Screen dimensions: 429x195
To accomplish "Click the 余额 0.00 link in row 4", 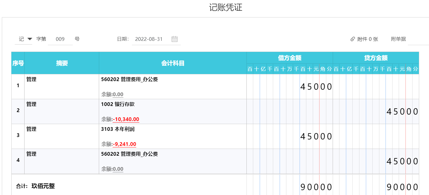I will pyautogui.click(x=118, y=169).
